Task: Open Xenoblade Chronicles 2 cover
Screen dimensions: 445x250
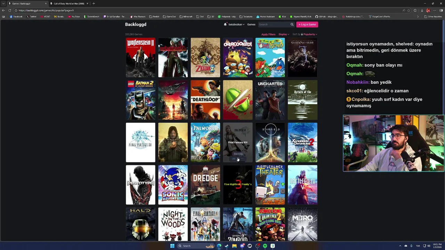Action: (x=302, y=142)
